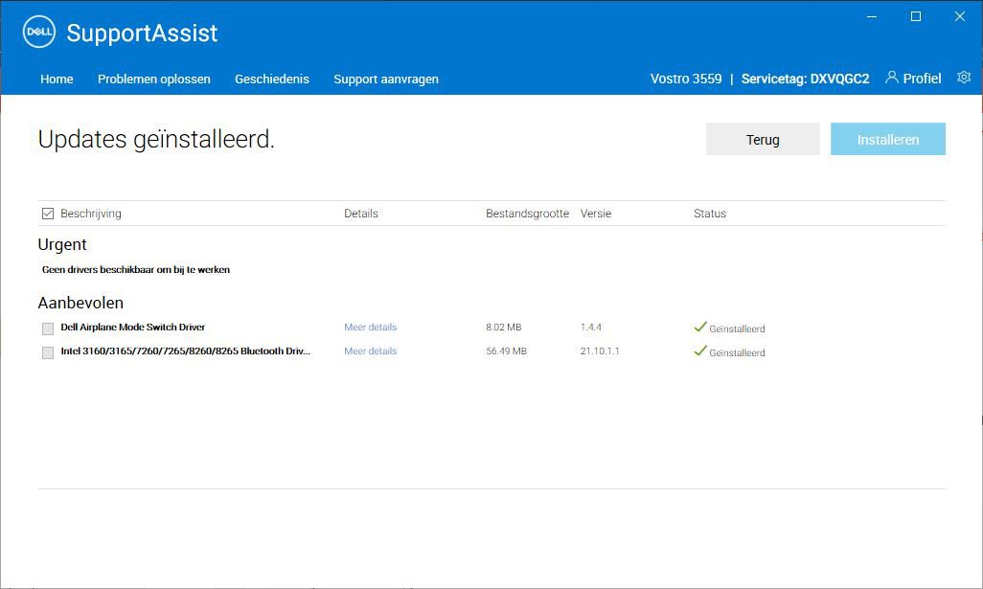Maximize the SupportAssist window

coord(915,17)
